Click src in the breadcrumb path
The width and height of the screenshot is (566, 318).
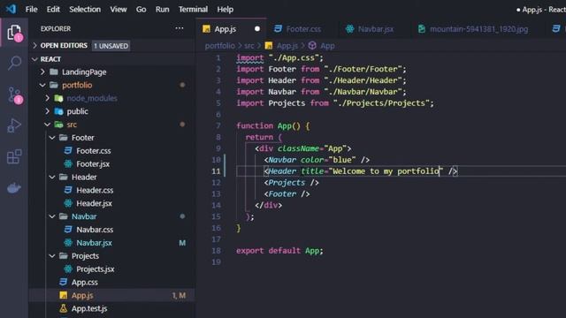coord(249,46)
